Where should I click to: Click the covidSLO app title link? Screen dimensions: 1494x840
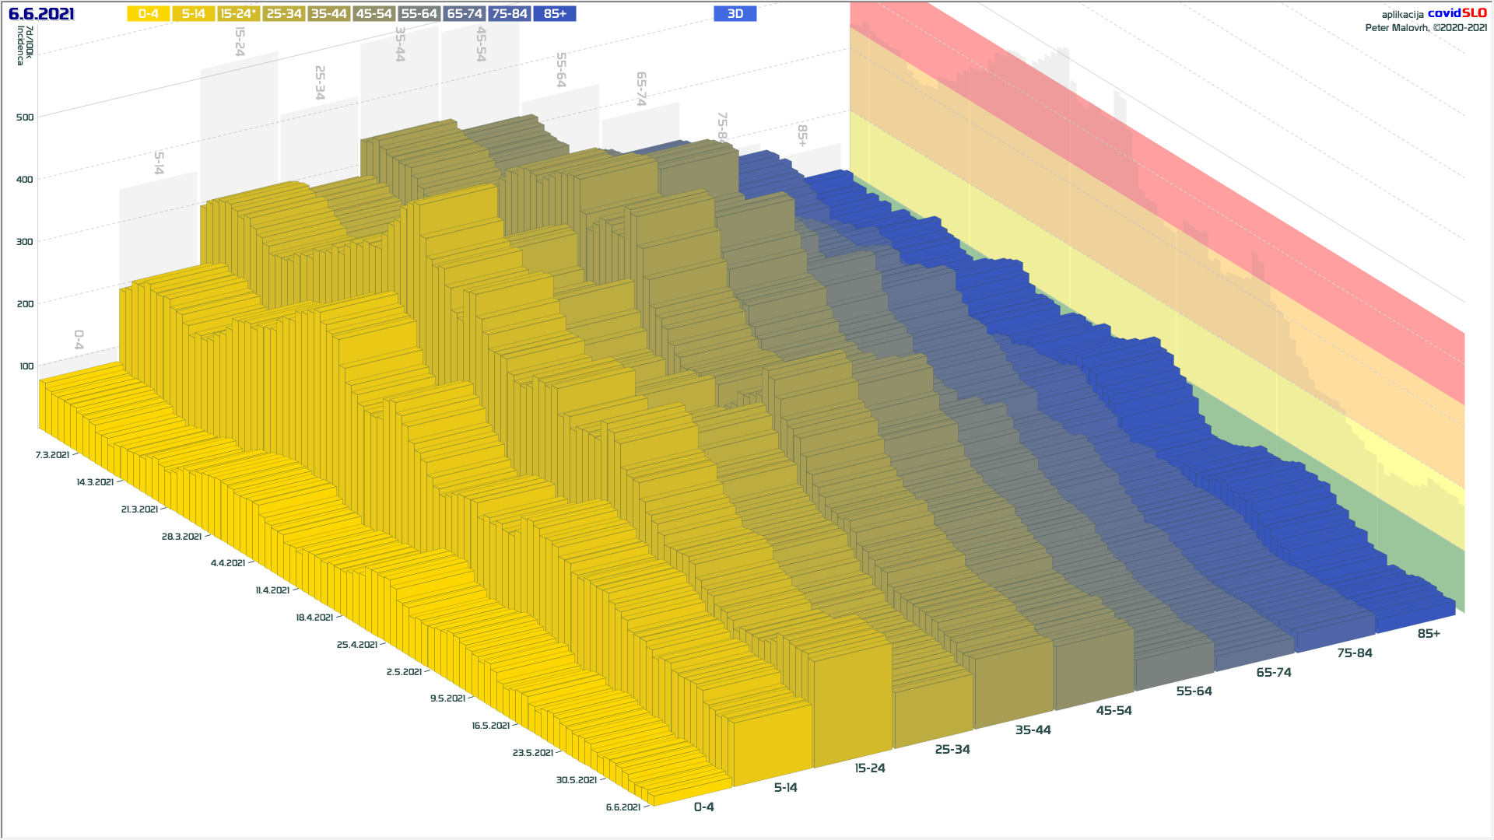point(1457,13)
